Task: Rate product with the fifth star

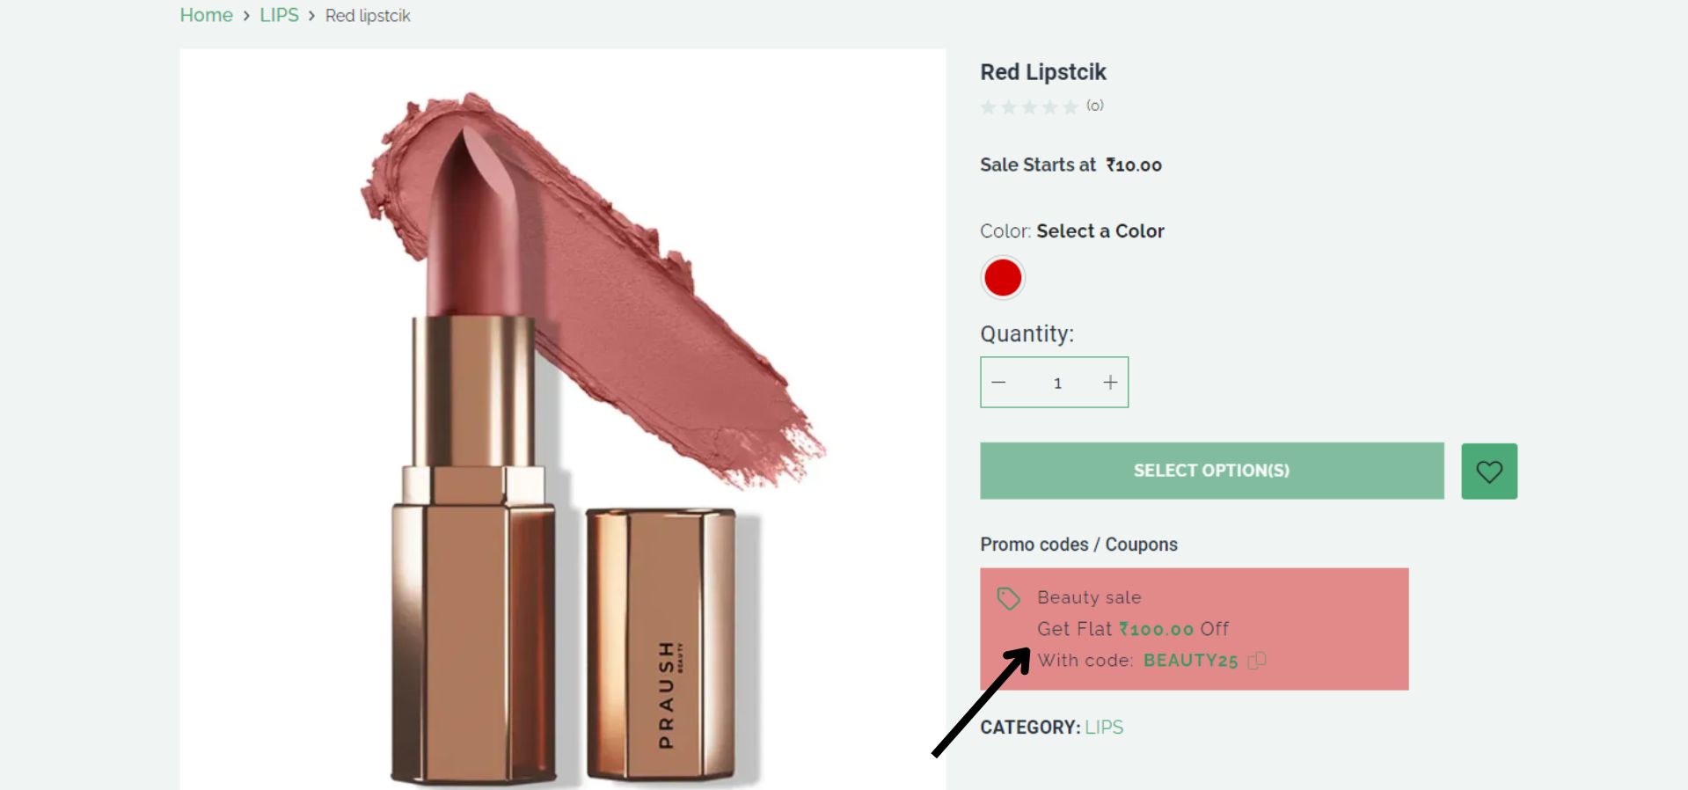Action: pyautogui.click(x=1070, y=107)
